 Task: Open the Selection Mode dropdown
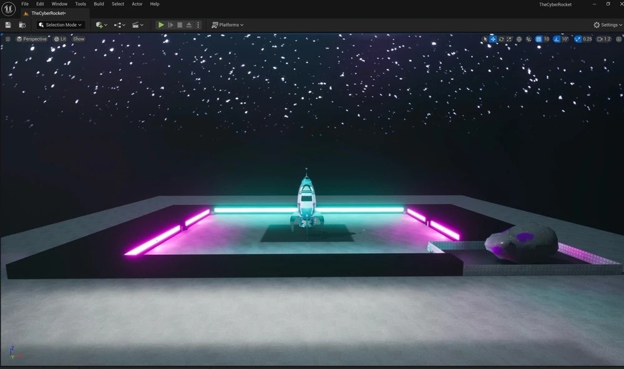[61, 25]
